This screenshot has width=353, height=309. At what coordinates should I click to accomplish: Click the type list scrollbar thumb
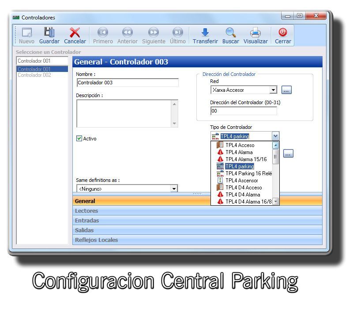[x=275, y=157]
